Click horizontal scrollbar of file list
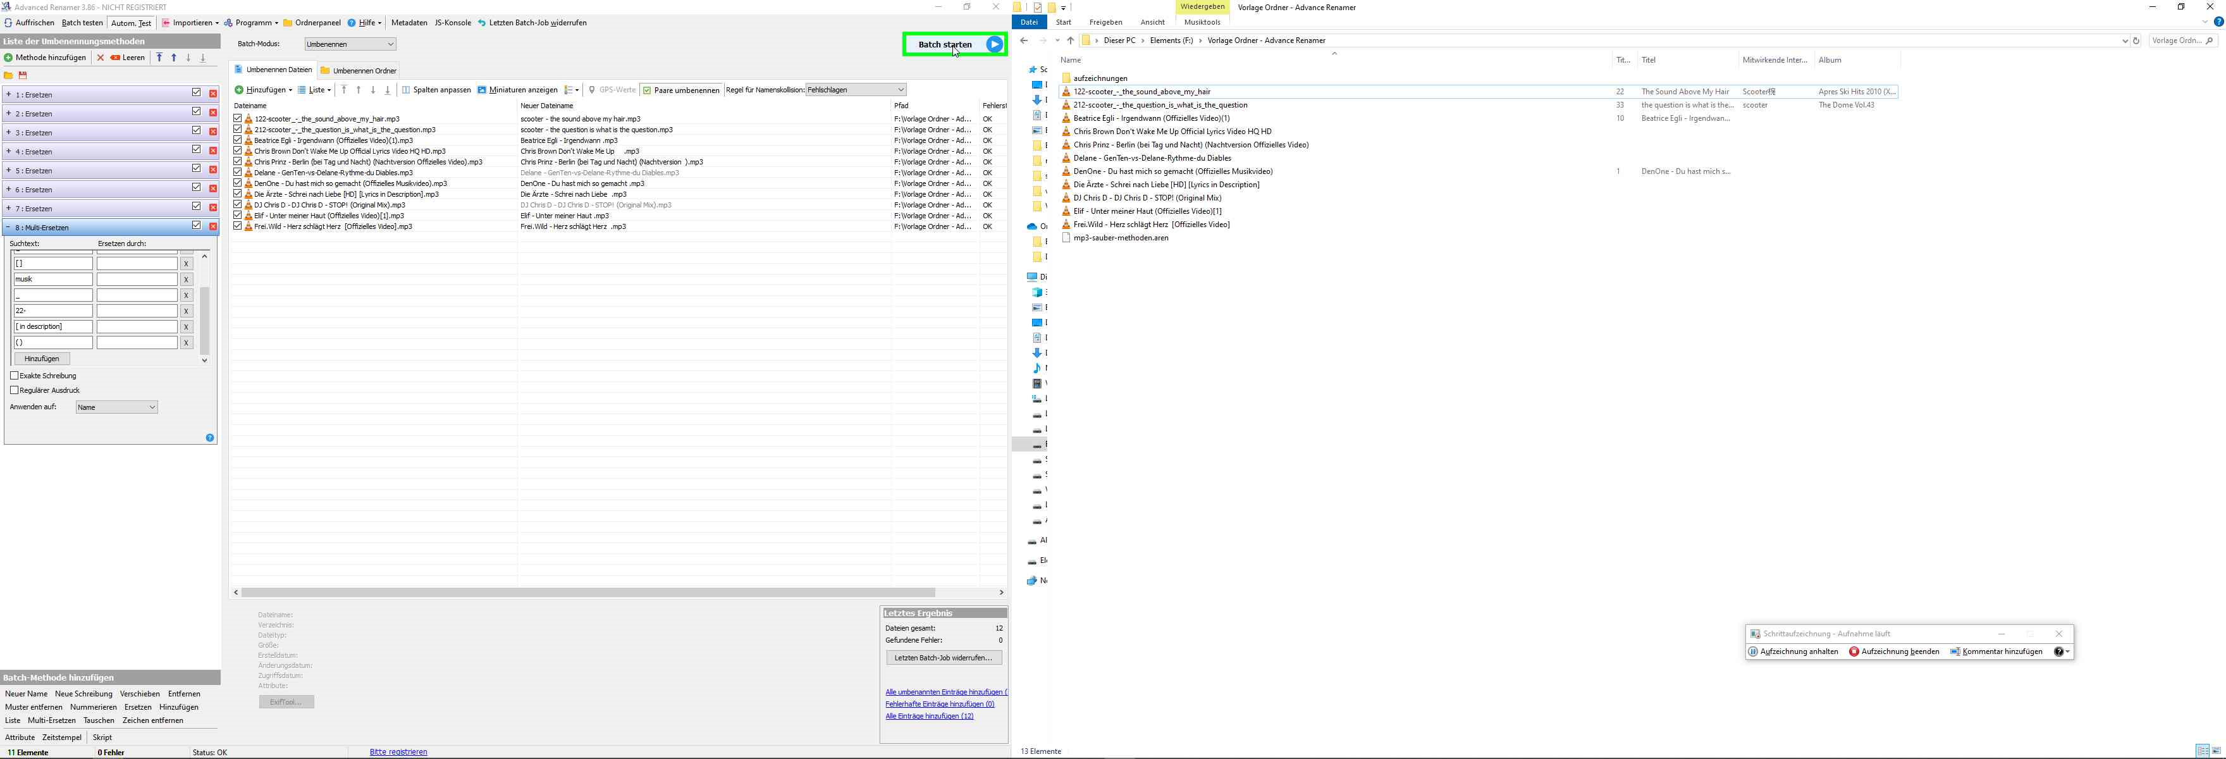This screenshot has width=2226, height=759. [587, 592]
